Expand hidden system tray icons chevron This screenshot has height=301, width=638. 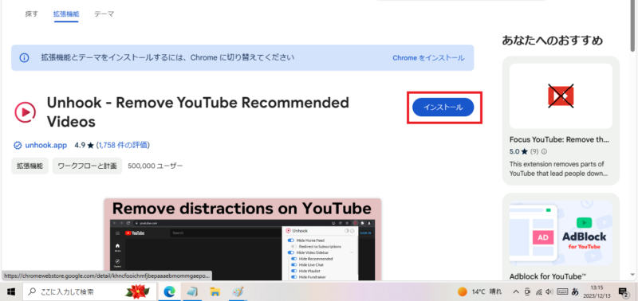pyautogui.click(x=515, y=291)
